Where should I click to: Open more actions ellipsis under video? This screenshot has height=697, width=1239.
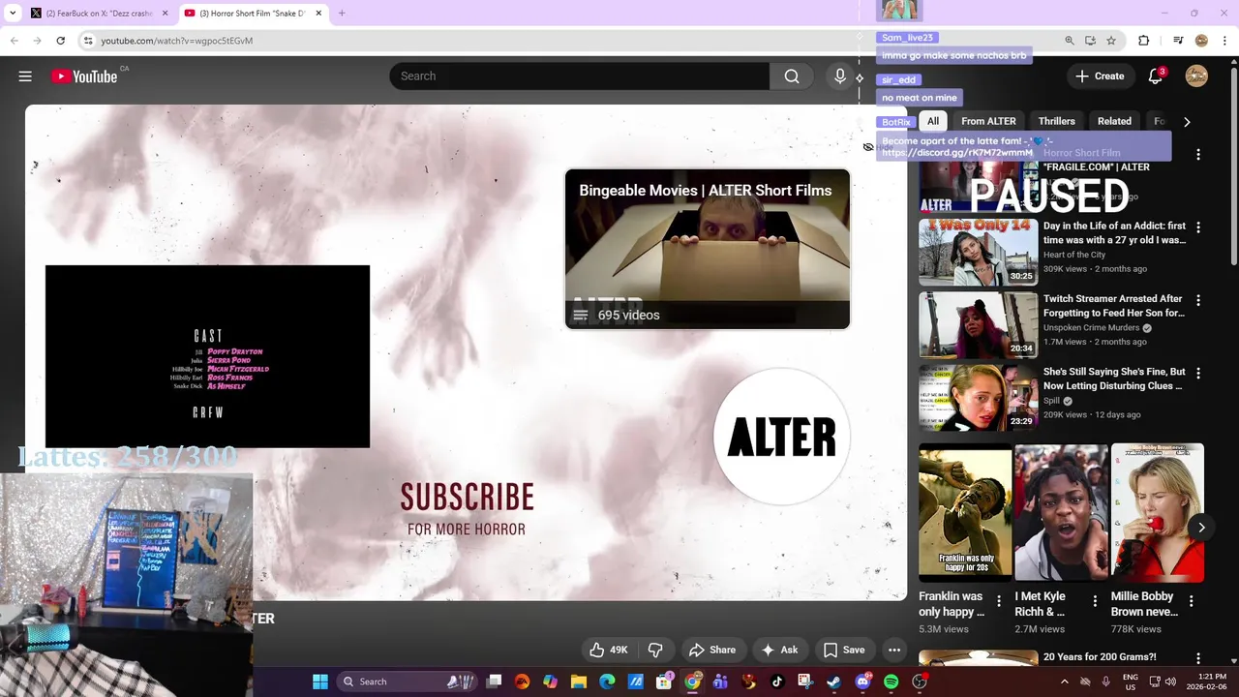pyautogui.click(x=894, y=650)
